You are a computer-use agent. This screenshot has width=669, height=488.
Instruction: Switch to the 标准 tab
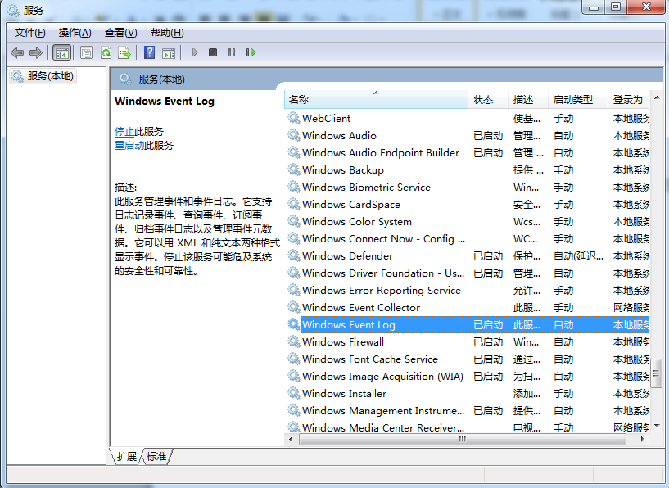tap(156, 456)
